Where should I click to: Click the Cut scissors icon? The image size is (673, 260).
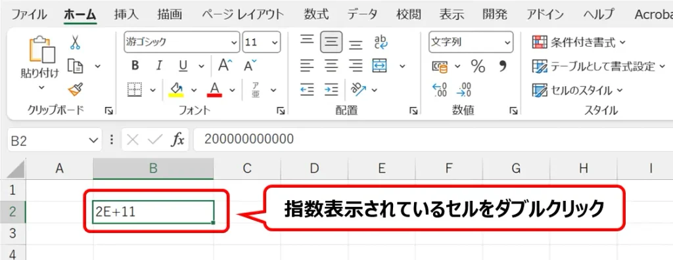pos(75,43)
